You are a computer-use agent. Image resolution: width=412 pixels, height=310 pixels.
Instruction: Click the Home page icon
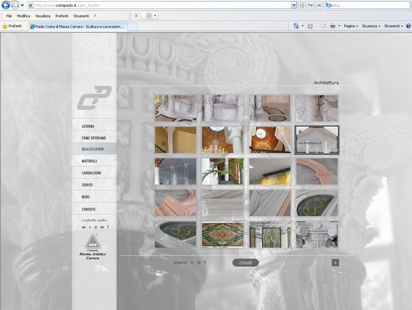coord(296,26)
